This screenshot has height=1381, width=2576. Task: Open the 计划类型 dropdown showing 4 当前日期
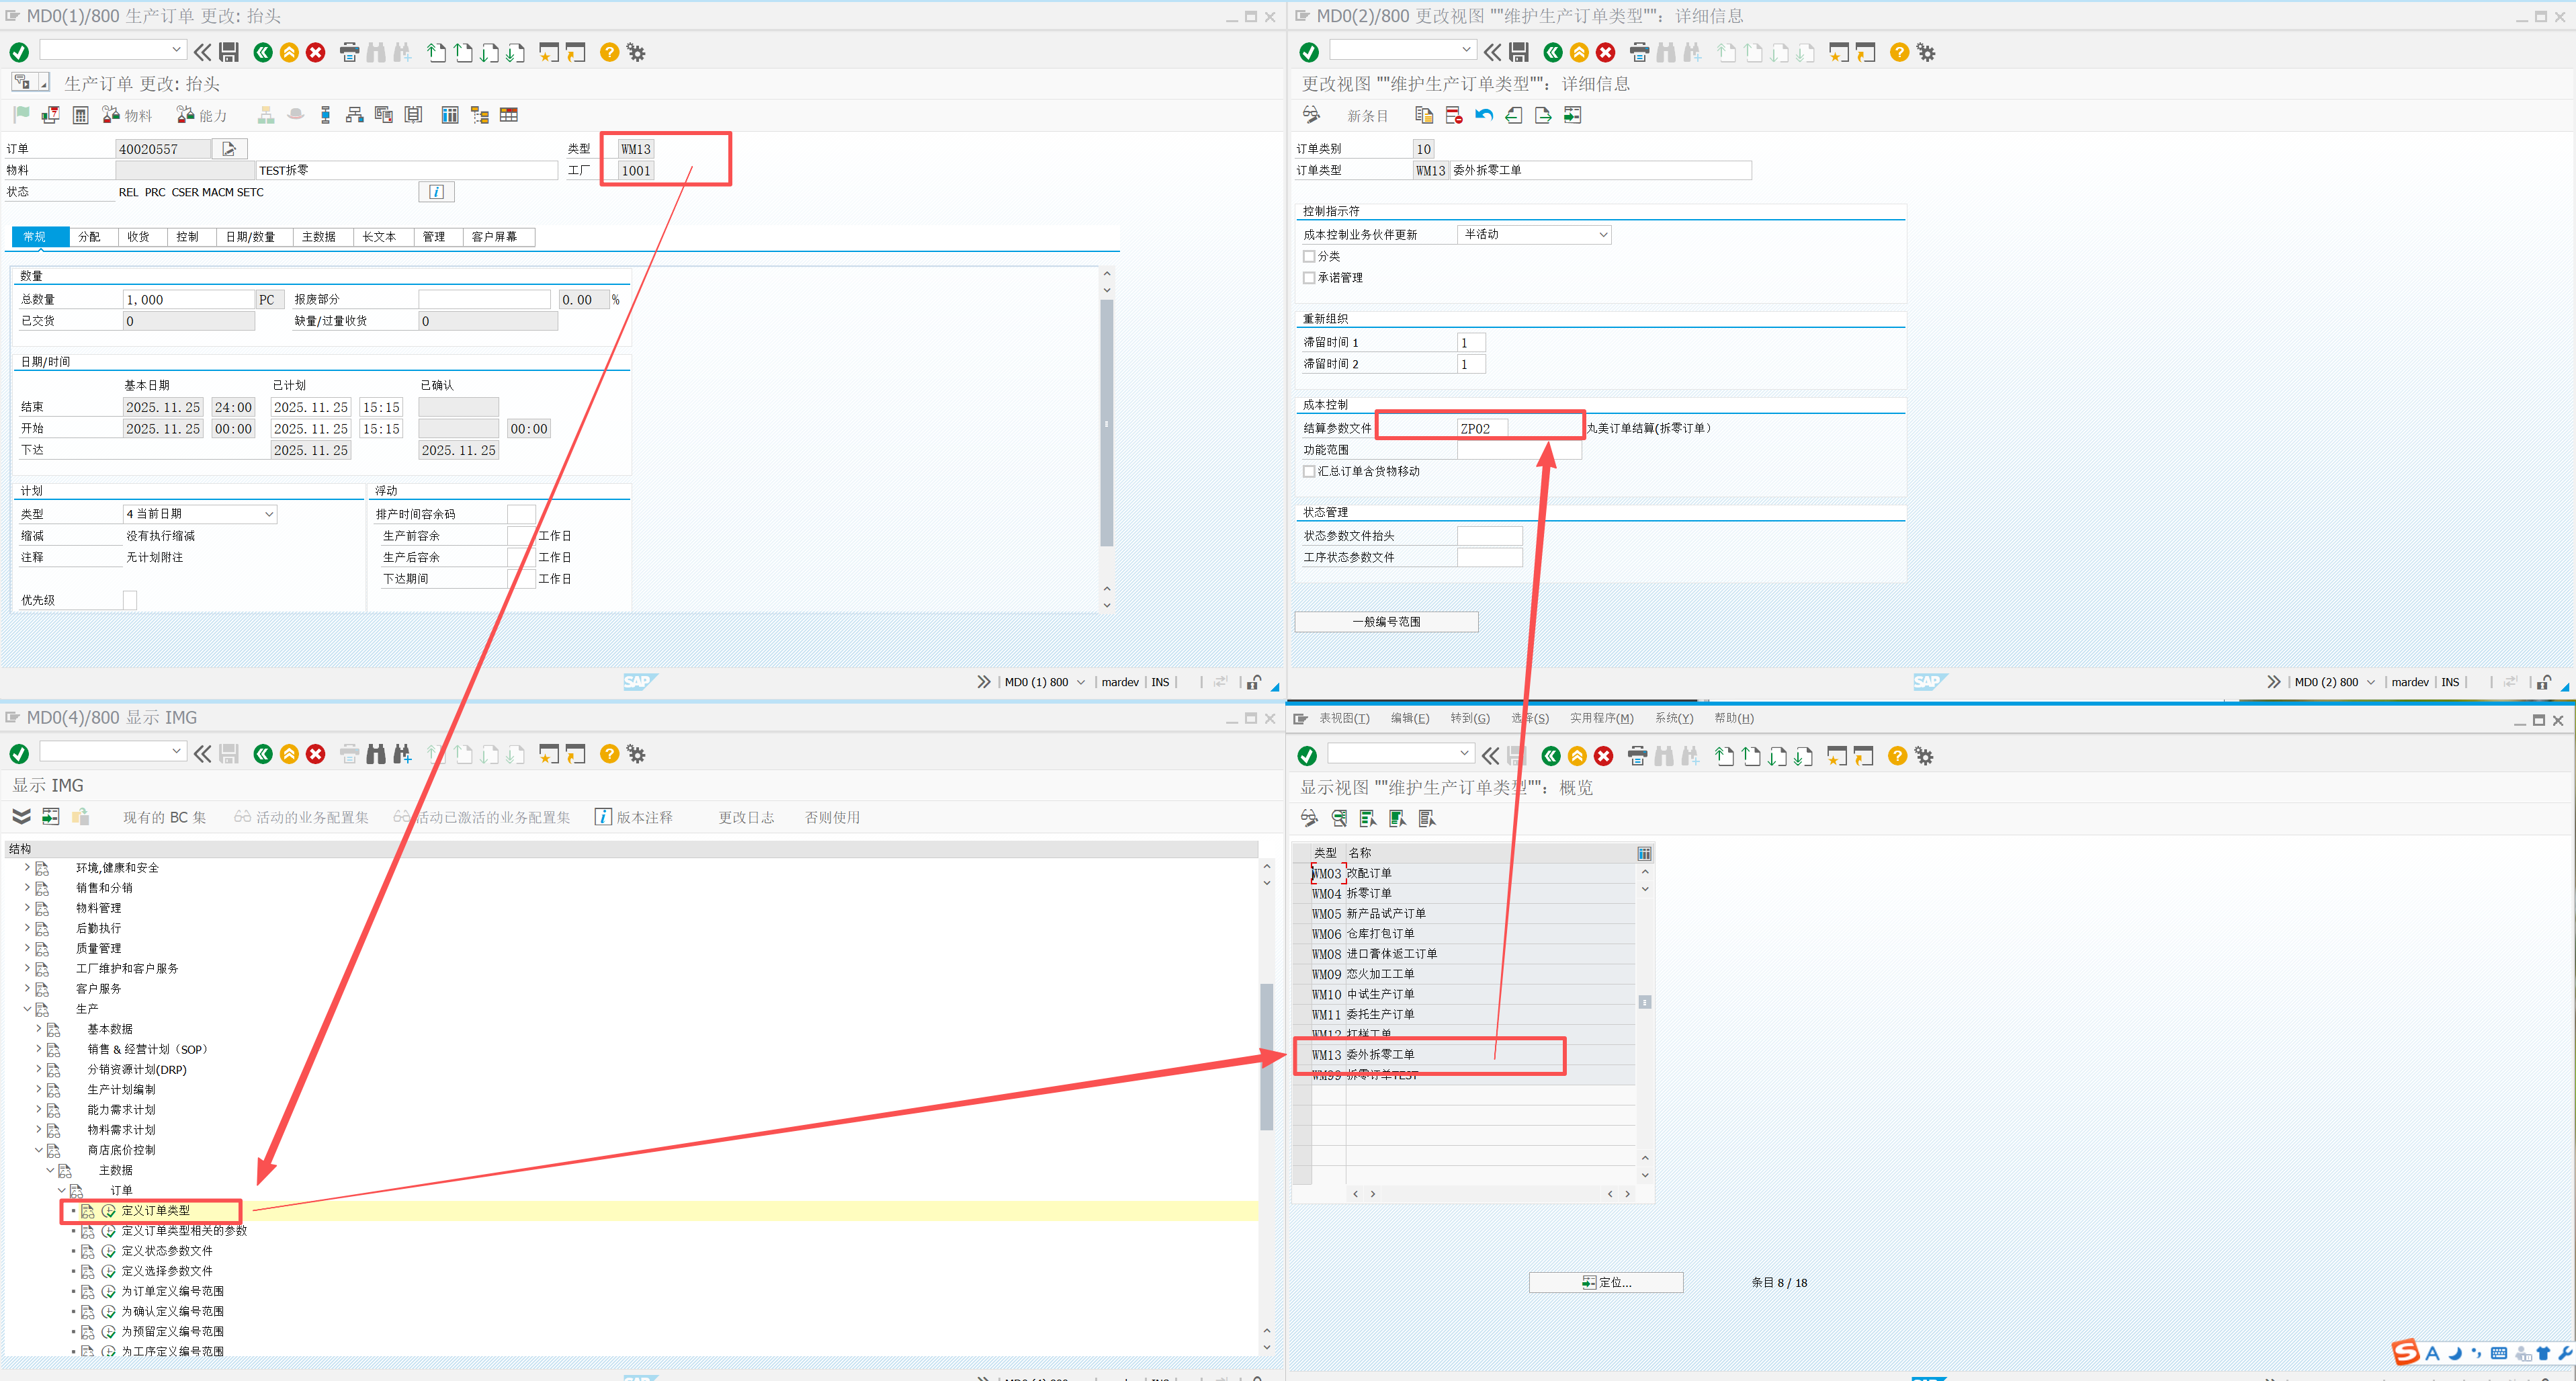[267, 513]
